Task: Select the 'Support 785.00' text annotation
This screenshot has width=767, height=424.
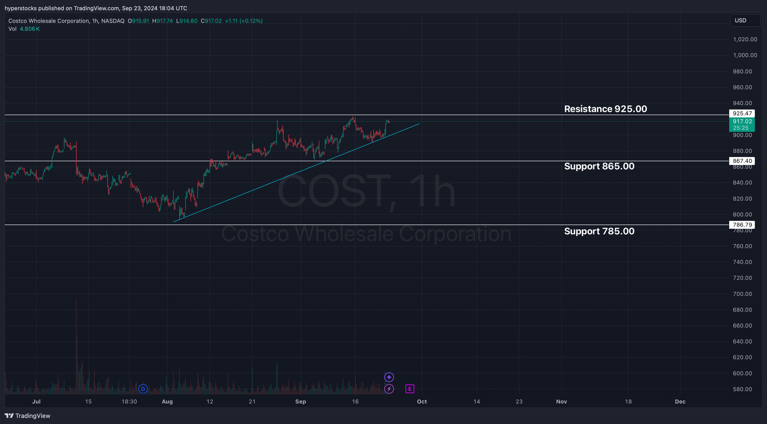Action: [599, 231]
